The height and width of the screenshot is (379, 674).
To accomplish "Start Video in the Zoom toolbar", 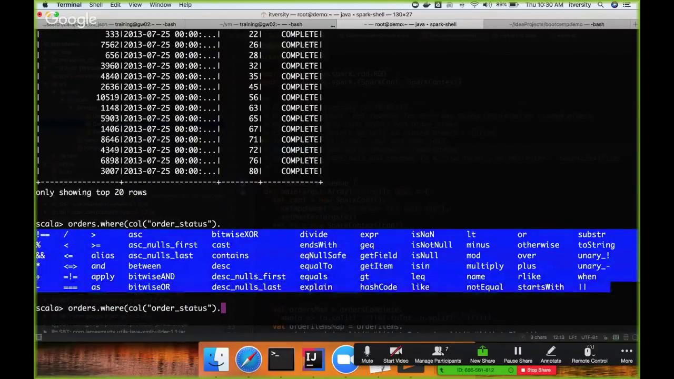I will [395, 354].
